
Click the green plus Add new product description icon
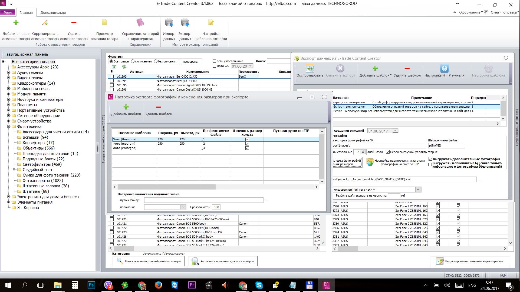(16, 23)
